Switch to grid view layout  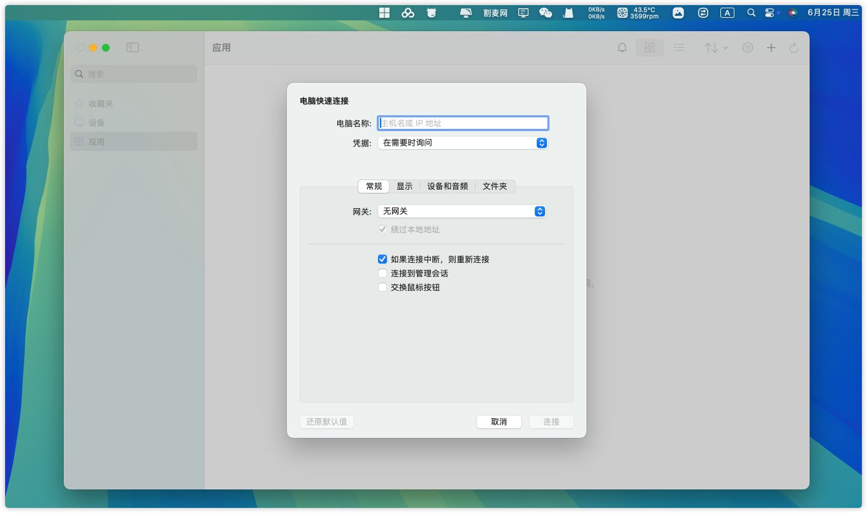pyautogui.click(x=650, y=48)
